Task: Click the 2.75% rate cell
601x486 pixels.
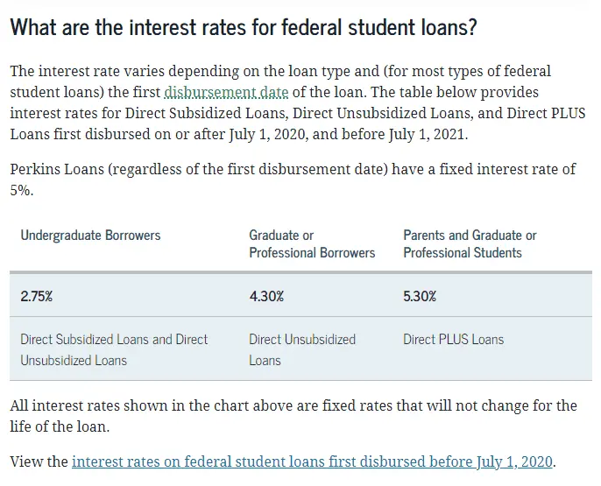Action: (37, 296)
